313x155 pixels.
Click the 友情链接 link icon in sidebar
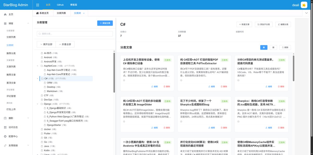click(5, 145)
